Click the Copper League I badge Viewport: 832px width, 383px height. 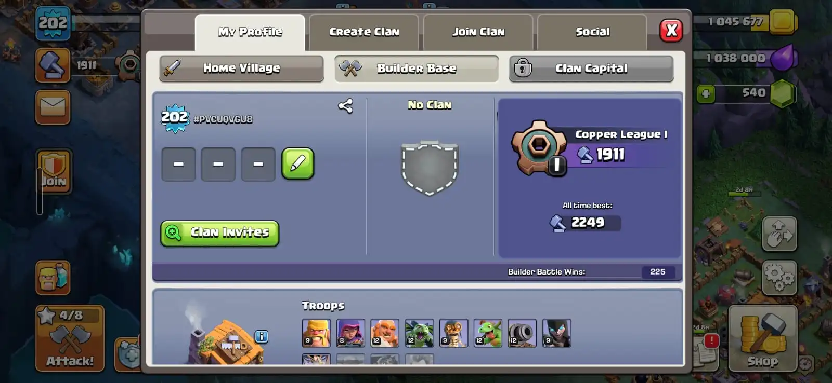point(539,148)
